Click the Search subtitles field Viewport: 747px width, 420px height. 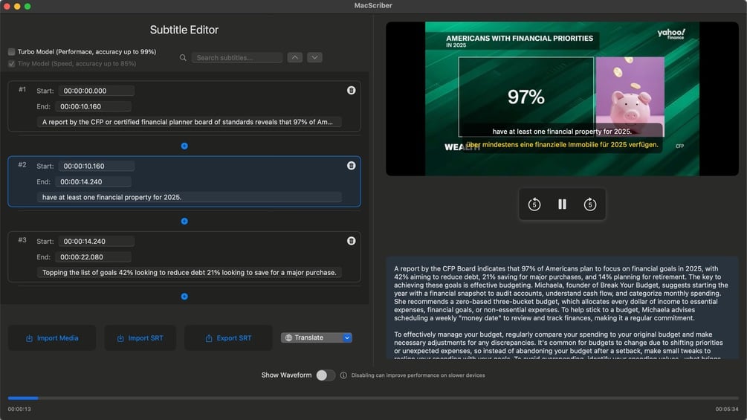point(237,58)
